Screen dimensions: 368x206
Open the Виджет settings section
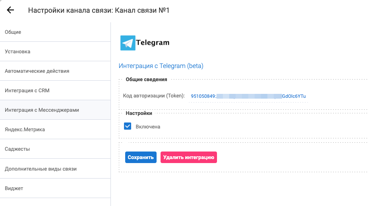coord(14,188)
